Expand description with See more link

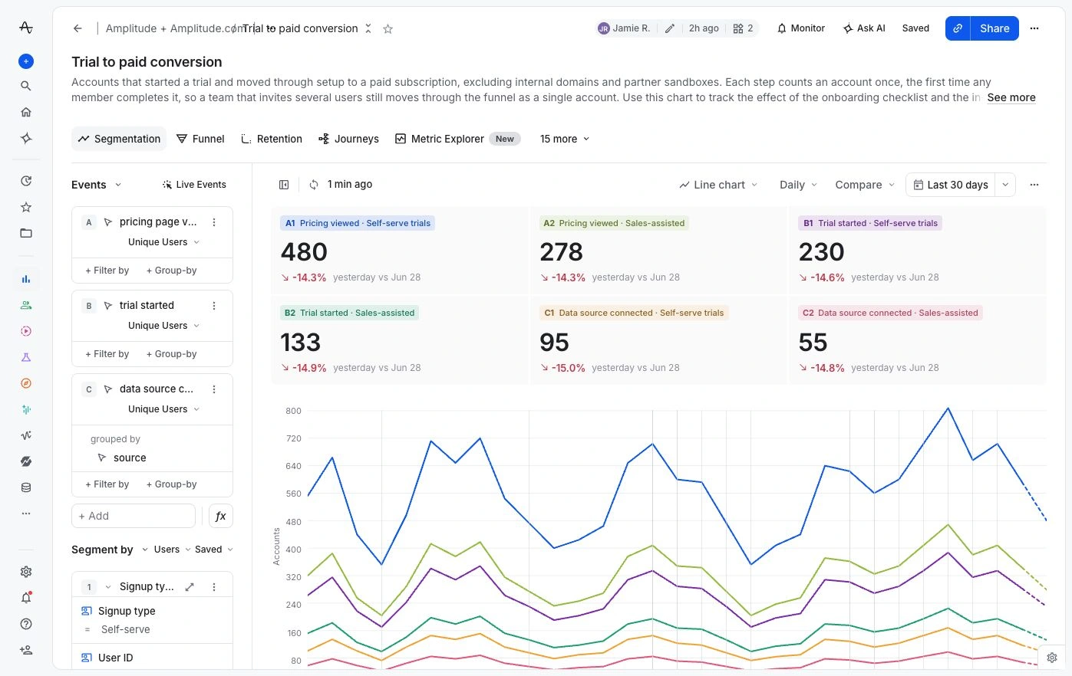tap(1011, 97)
